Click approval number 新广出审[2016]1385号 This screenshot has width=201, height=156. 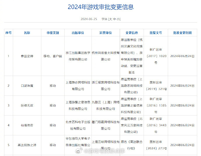coord(156,106)
